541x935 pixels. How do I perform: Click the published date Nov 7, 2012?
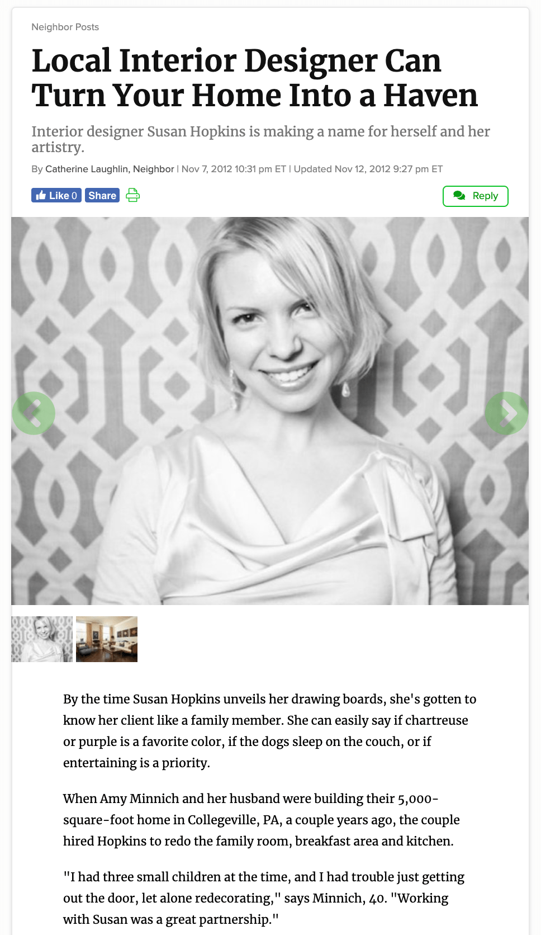pos(234,169)
